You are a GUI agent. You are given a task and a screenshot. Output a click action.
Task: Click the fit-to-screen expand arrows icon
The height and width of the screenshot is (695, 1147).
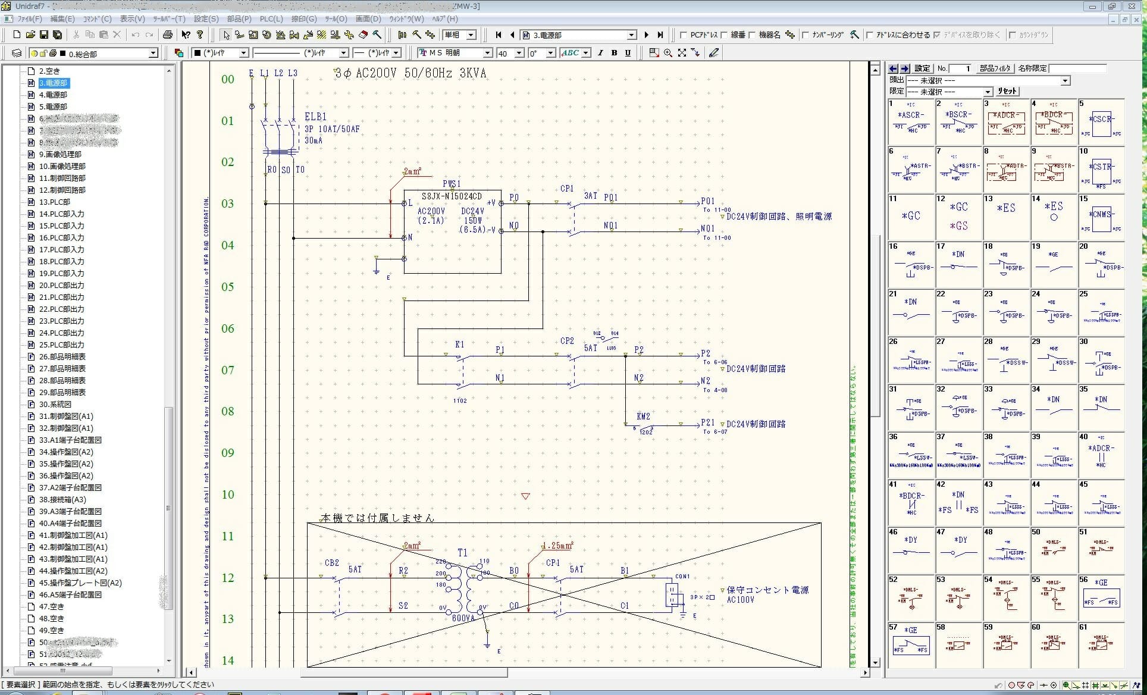pyautogui.click(x=682, y=53)
